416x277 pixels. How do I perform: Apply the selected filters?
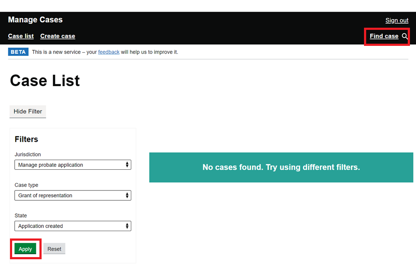[25, 249]
